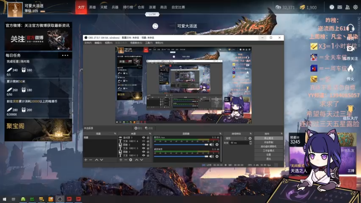Pop out the audio mixer dock panel icon
361x203 pixels.
pyautogui.click(x=220, y=134)
